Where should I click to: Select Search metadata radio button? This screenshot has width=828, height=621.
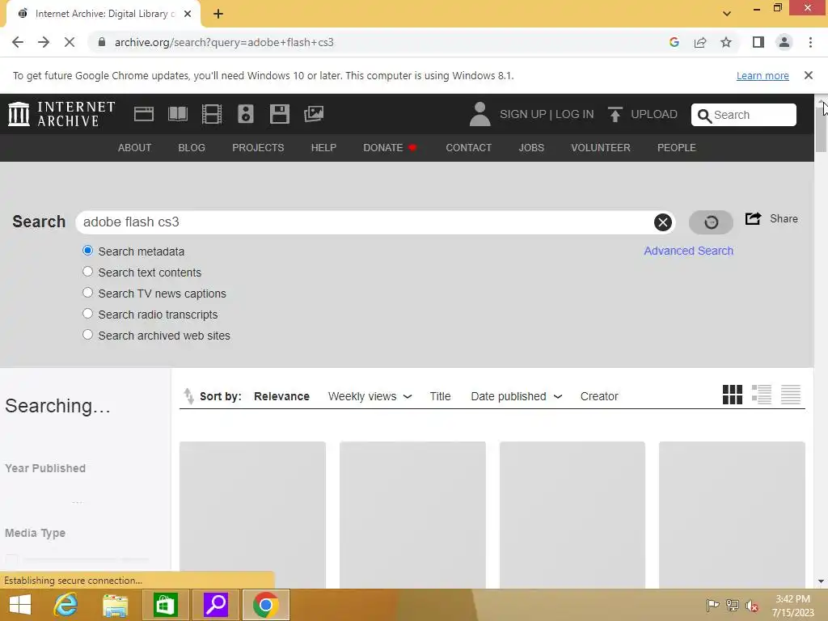[87, 251]
